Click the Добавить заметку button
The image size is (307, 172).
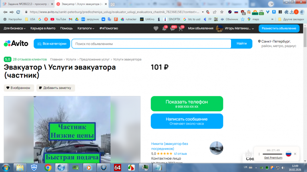point(56,88)
